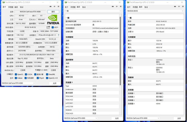This screenshot has height=122, width=187.
Task: Select the 450.0 W default power row
Action: pyautogui.click(x=155, y=44)
